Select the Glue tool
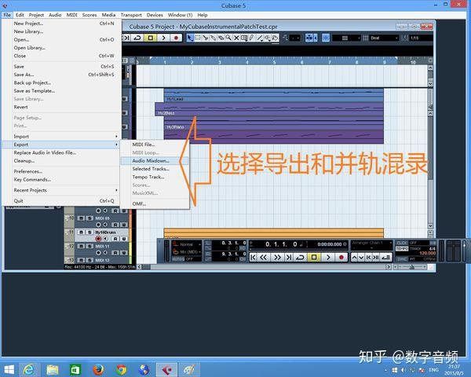The height and width of the screenshot is (377, 471). [x=213, y=38]
